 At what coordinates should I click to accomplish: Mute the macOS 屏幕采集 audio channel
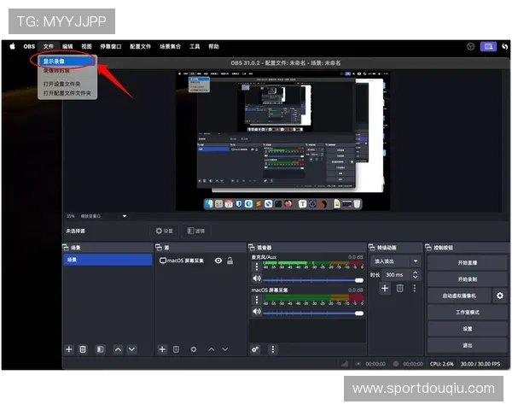coord(256,313)
